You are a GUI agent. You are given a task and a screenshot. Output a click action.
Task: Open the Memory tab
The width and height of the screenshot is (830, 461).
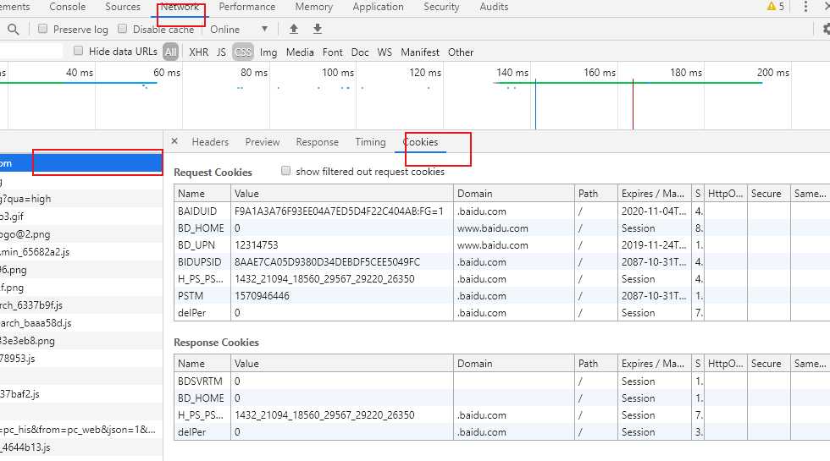pos(314,7)
